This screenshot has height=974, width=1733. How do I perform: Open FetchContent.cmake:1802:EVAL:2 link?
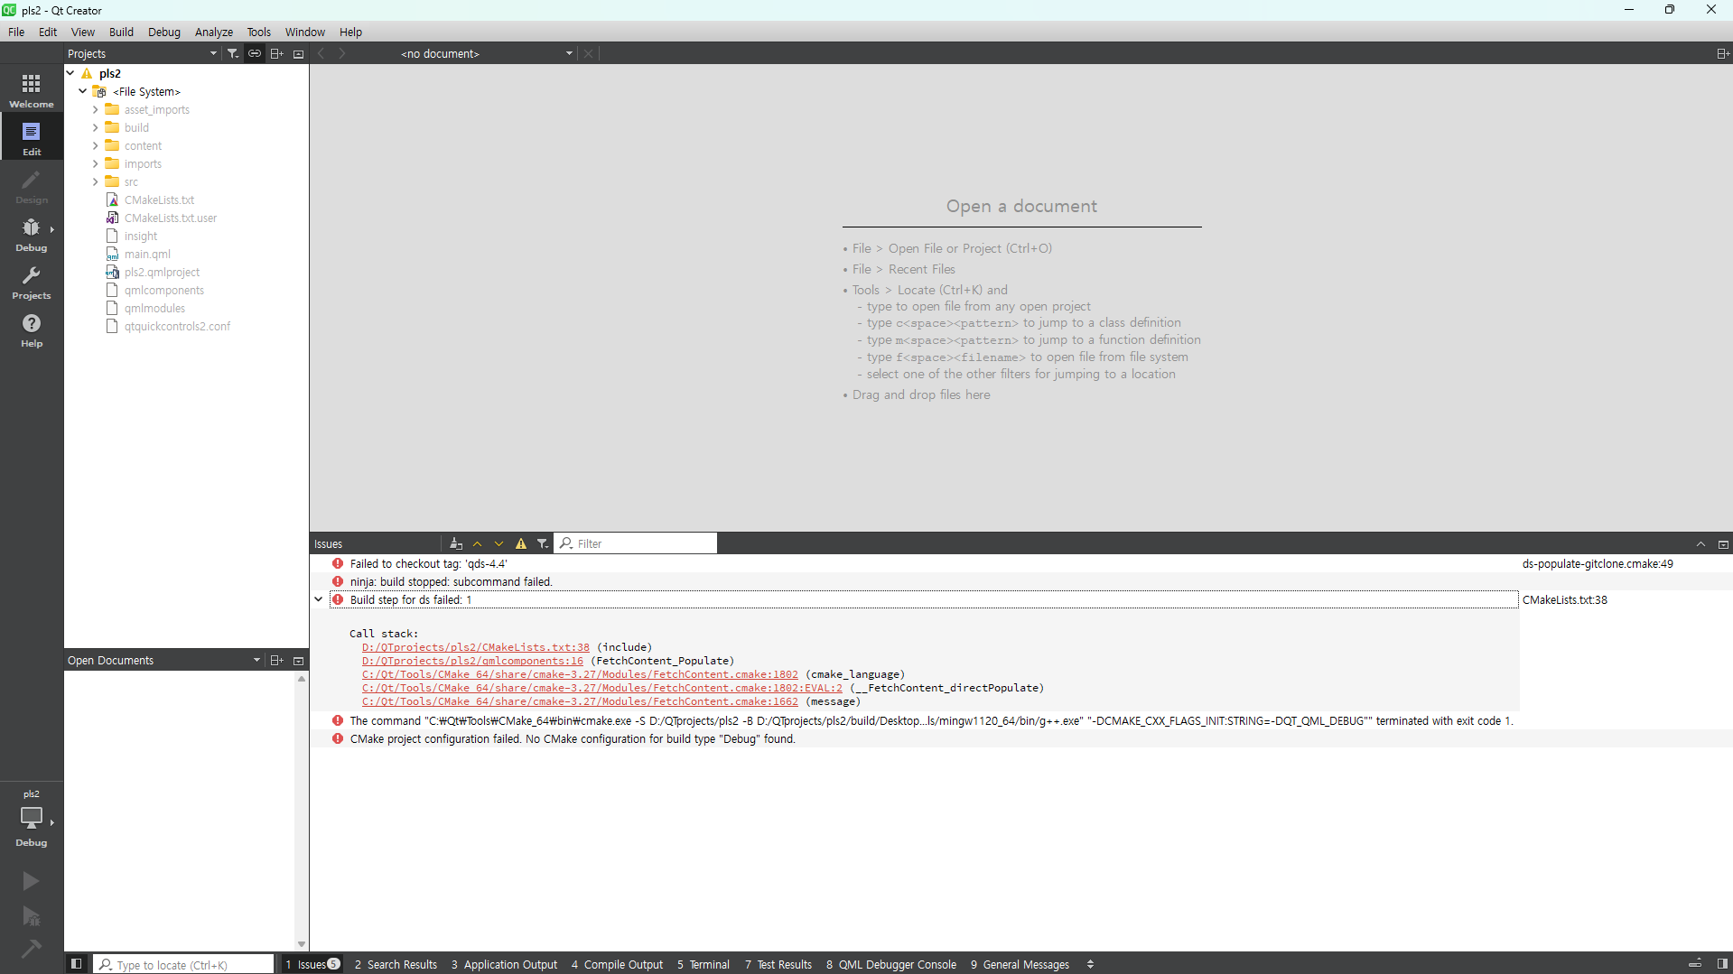coord(602,688)
